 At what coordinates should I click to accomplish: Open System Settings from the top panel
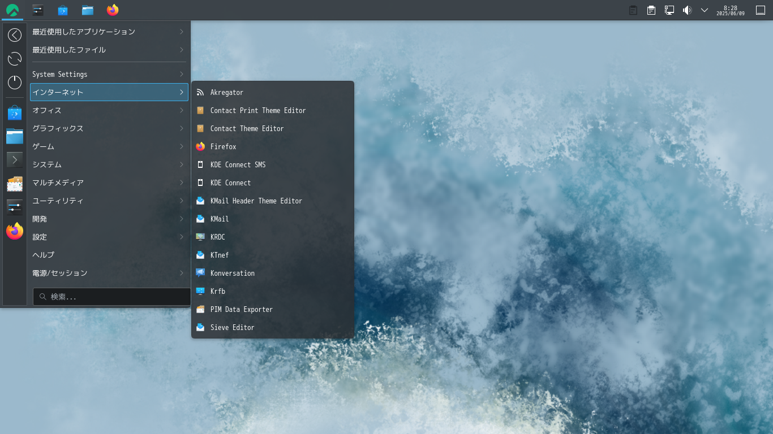(38, 10)
